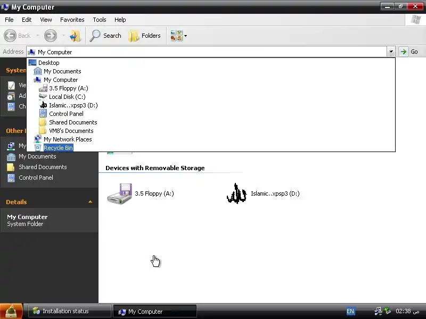Open the Edit menu
The height and width of the screenshot is (319, 426).
27,20
